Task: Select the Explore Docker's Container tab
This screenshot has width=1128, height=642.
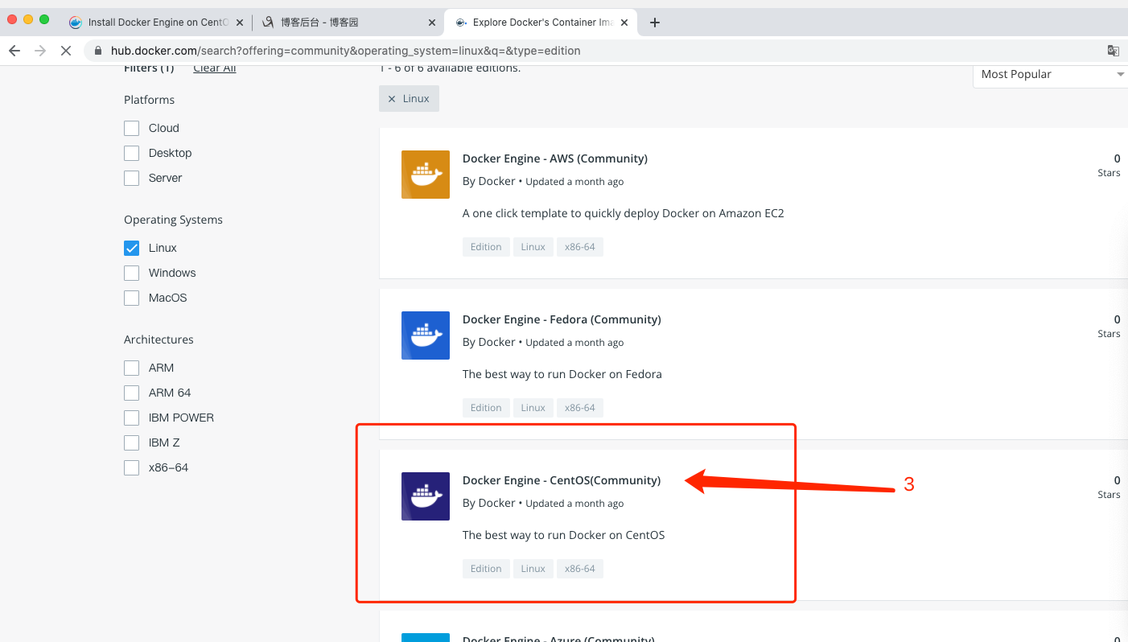Action: (x=541, y=23)
